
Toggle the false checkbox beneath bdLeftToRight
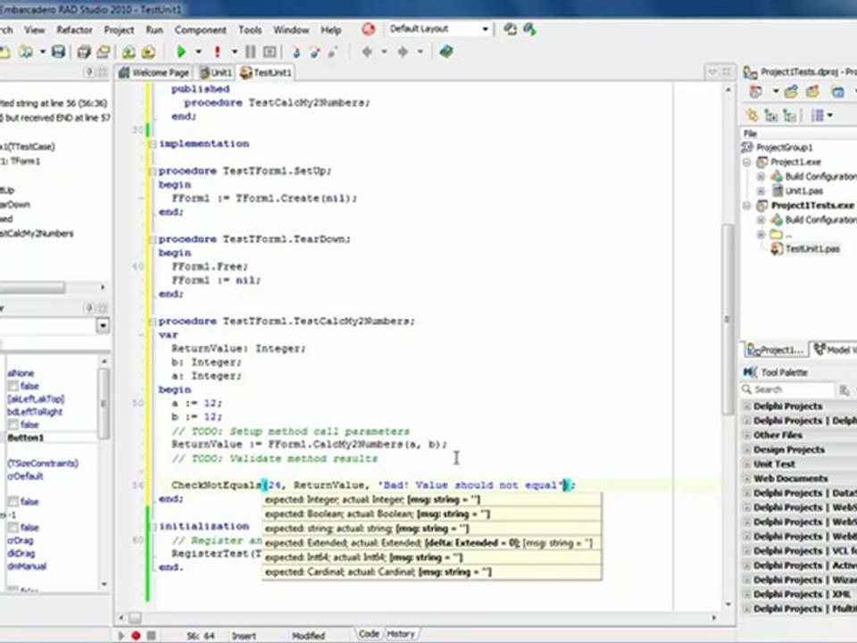[x=13, y=425]
